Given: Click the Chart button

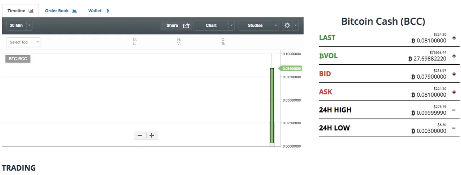Looking at the screenshot, I should 211,26.
